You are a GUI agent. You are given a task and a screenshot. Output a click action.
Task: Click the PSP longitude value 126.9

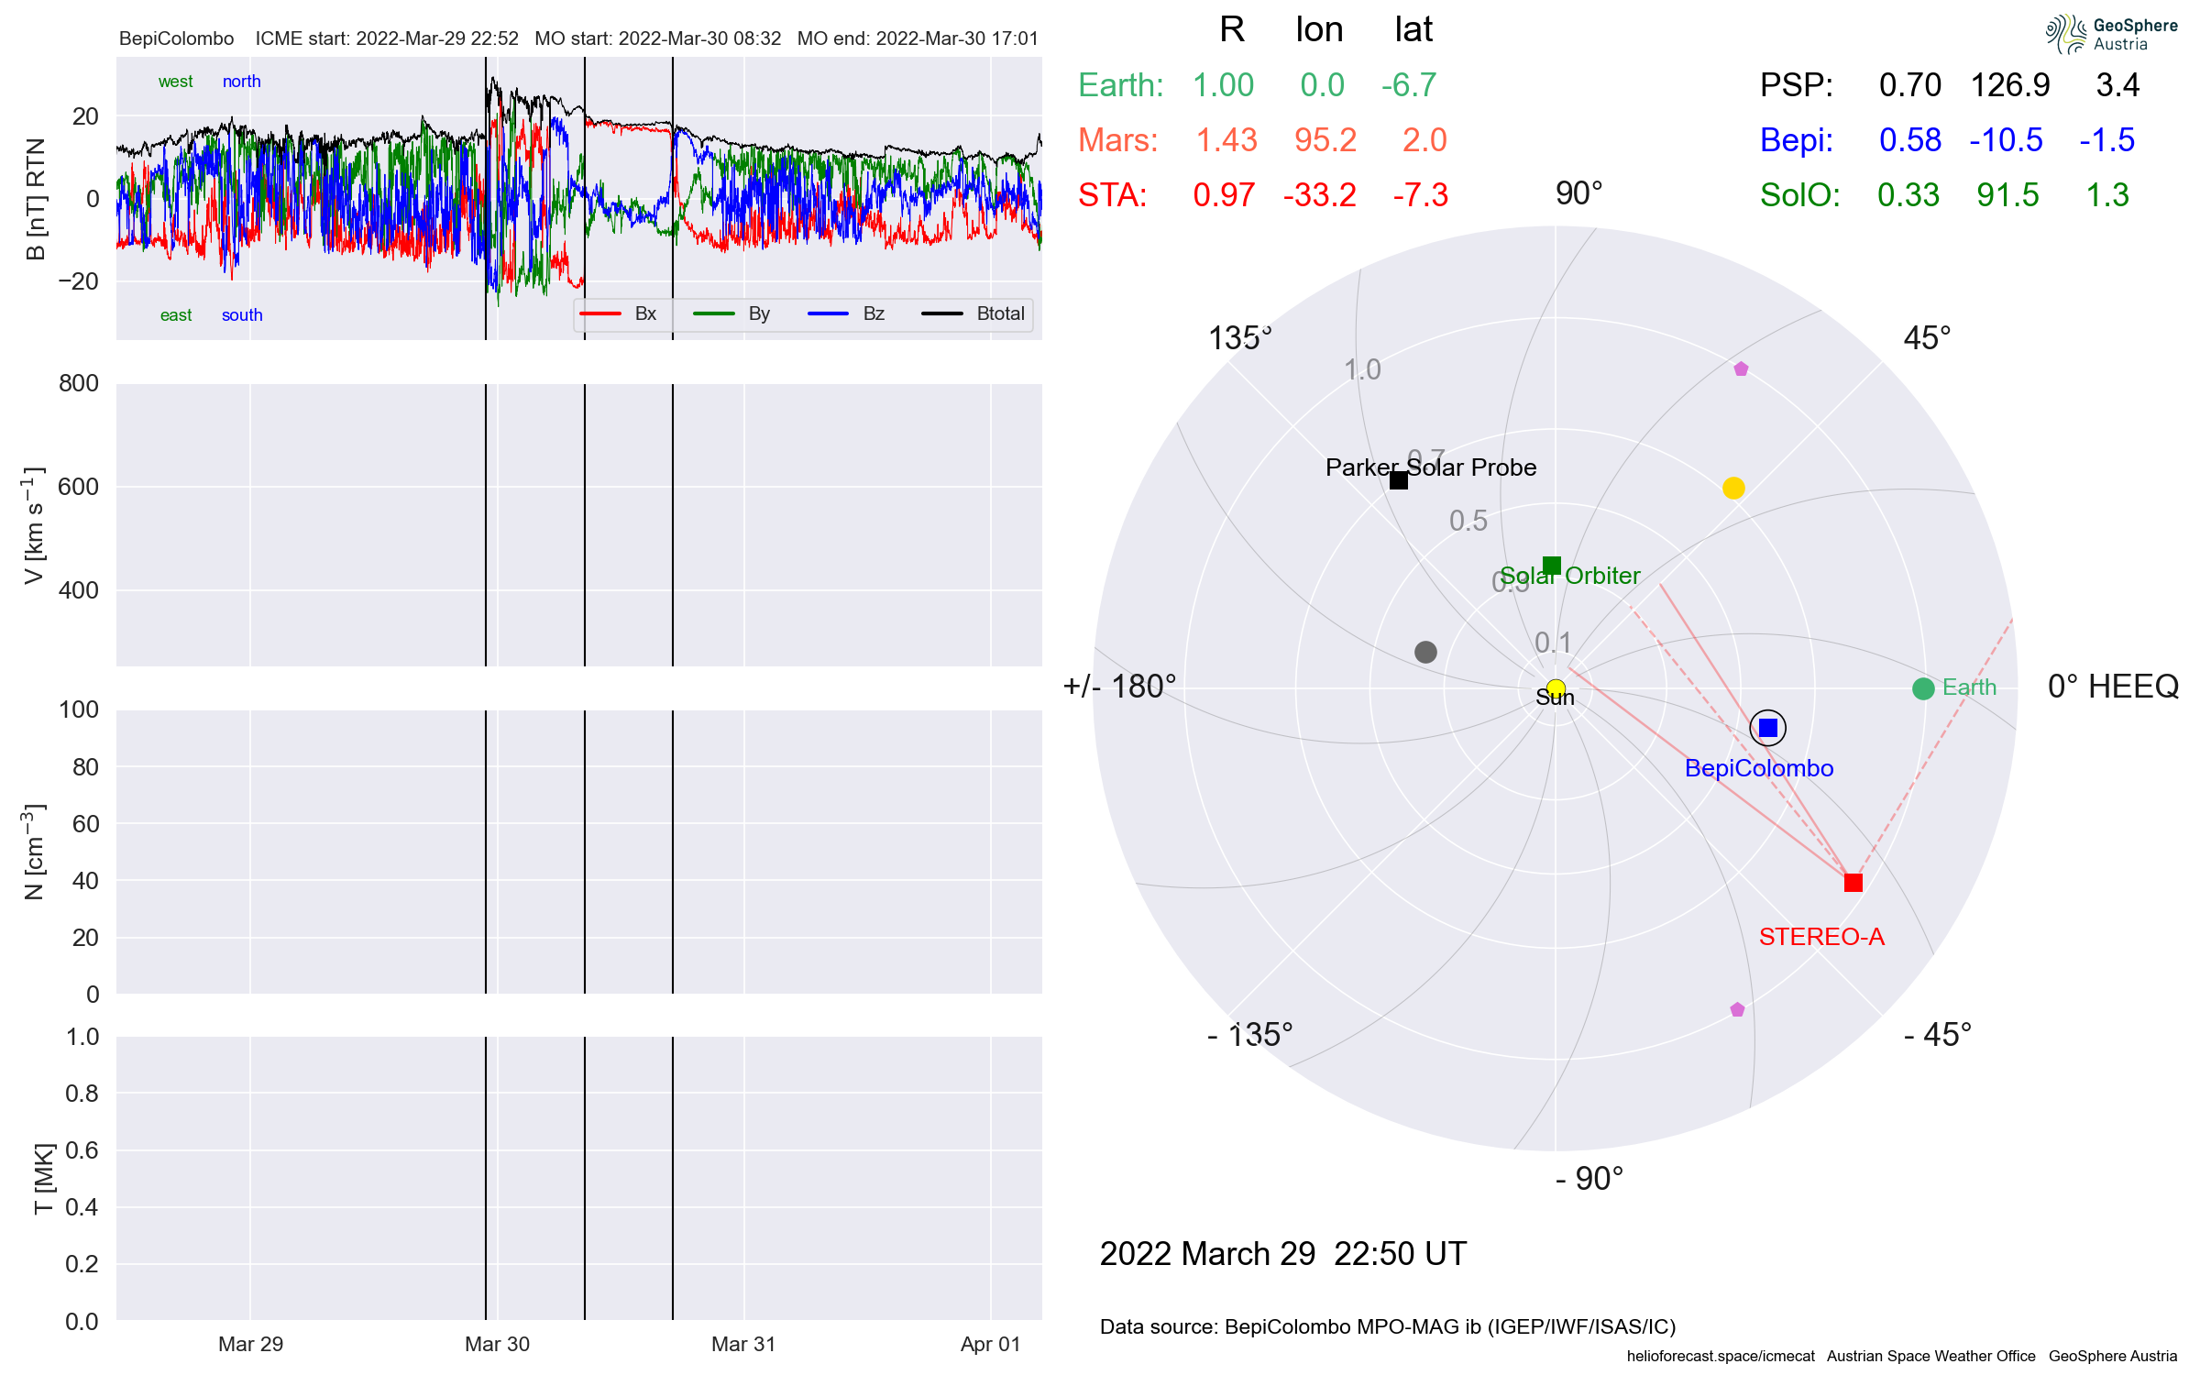point(2010,85)
